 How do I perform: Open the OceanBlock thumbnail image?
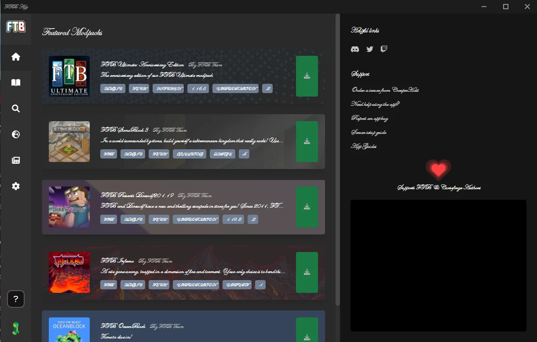(69, 330)
